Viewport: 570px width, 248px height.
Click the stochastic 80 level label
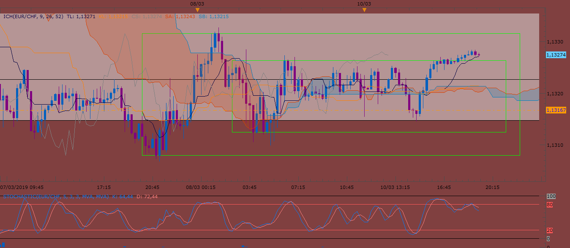point(550,205)
